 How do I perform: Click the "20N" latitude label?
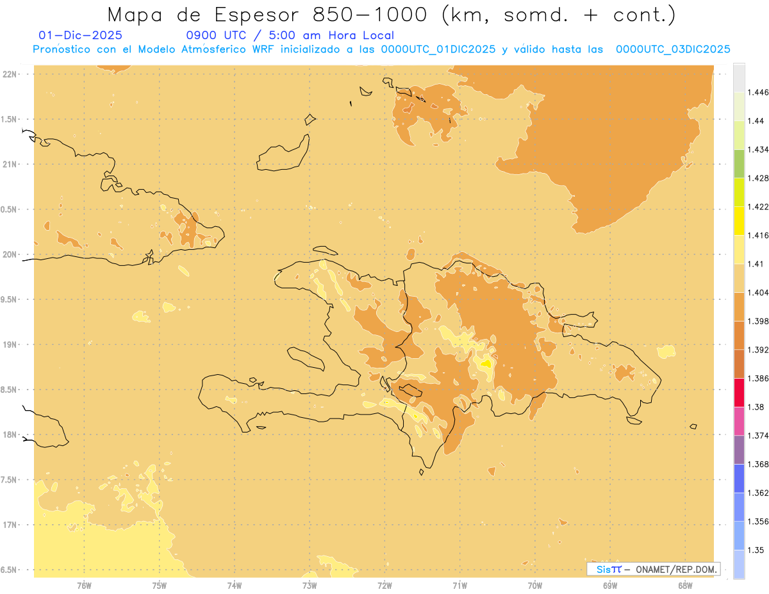(10, 254)
